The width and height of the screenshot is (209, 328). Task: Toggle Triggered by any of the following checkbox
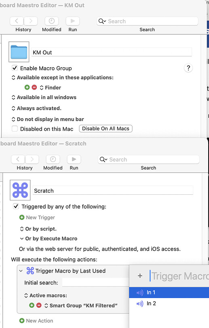(16, 207)
